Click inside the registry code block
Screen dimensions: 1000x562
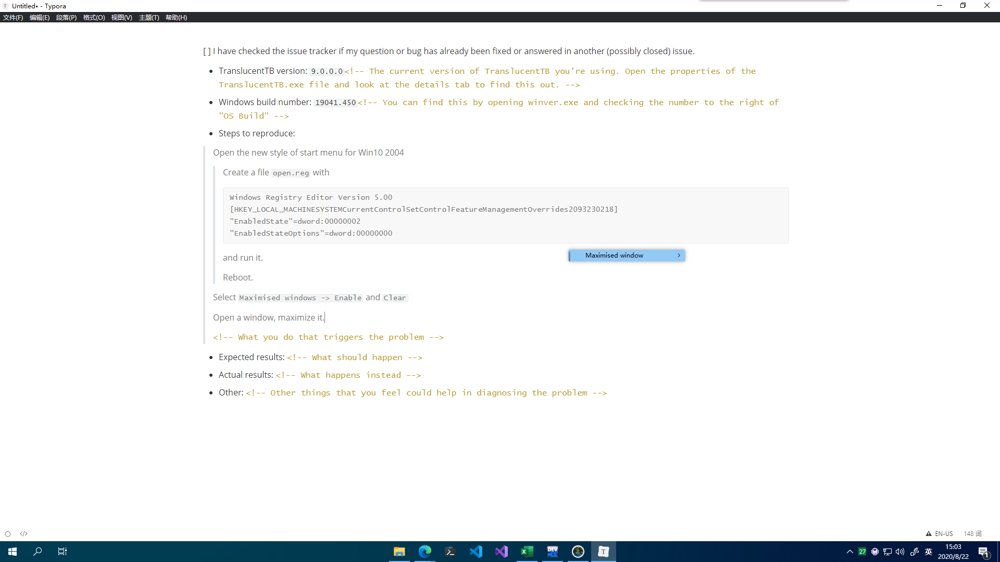506,215
